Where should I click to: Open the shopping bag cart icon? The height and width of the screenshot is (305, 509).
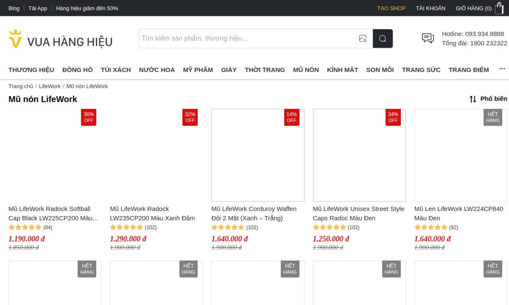pos(499,8)
